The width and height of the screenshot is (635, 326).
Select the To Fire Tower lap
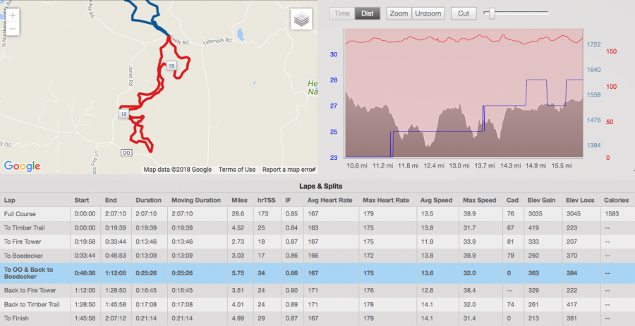click(x=317, y=242)
